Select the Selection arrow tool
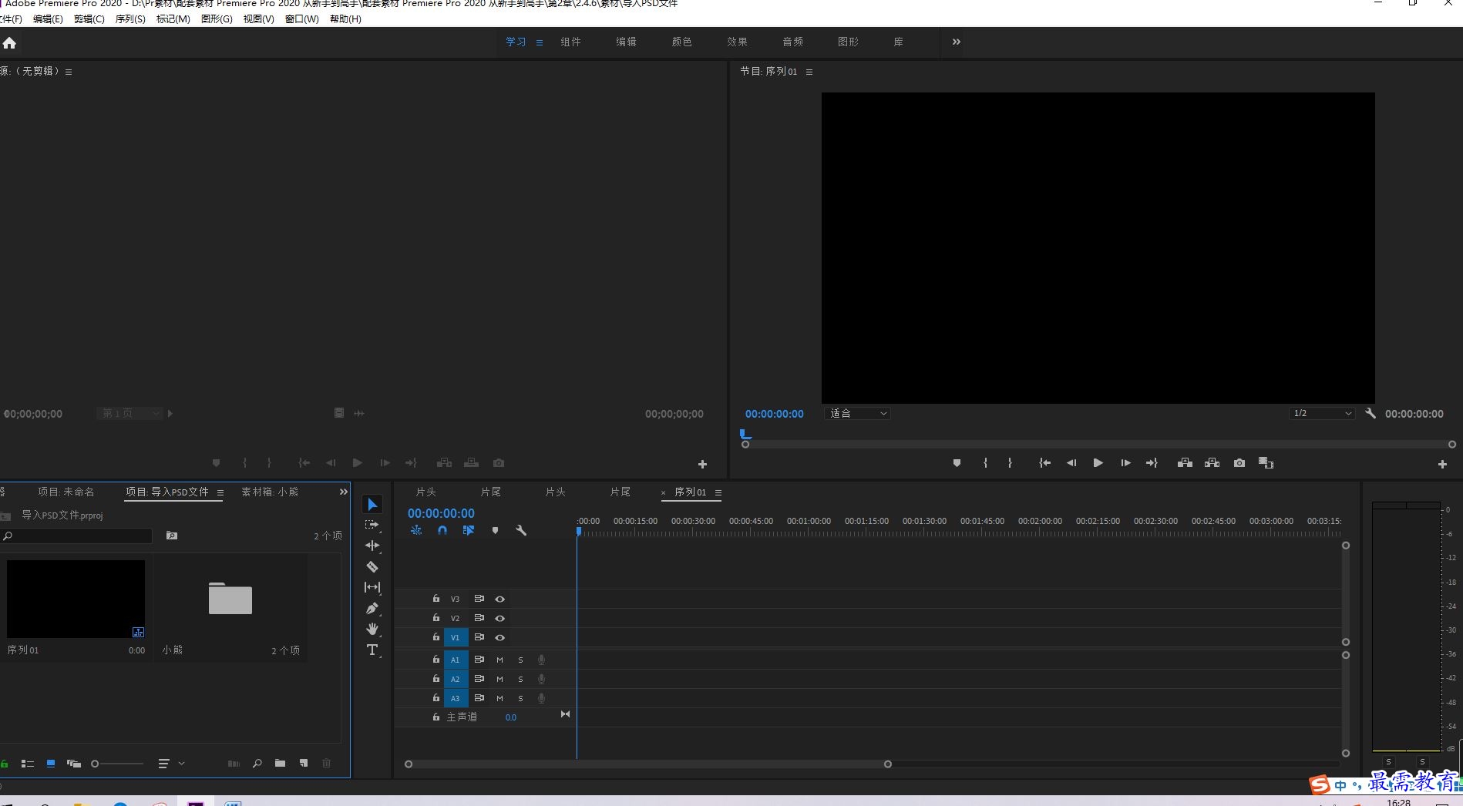This screenshot has width=1463, height=806. (x=372, y=505)
